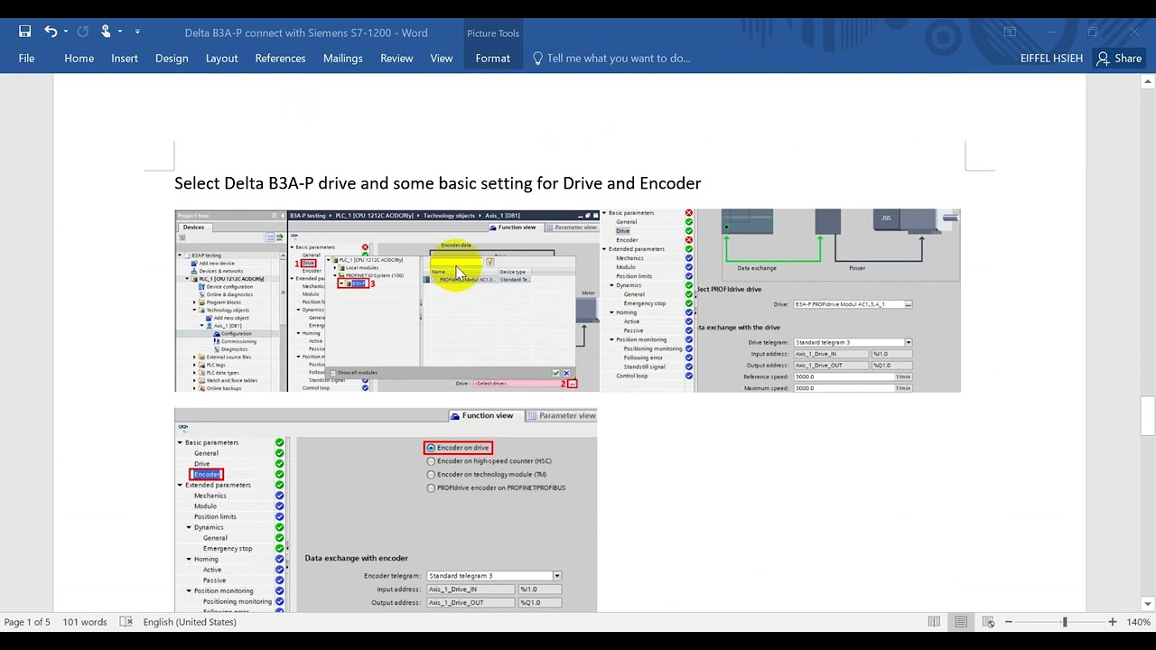Open the EIFFEL HSIEH account menu

click(x=1052, y=58)
